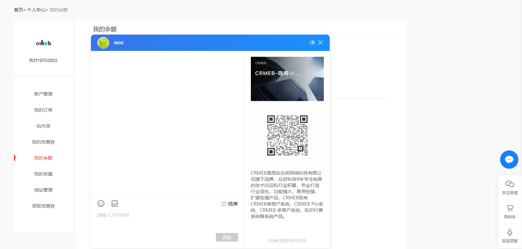This screenshot has height=249, width=522.
Task: Focus the chat message input field
Action: click(167, 220)
